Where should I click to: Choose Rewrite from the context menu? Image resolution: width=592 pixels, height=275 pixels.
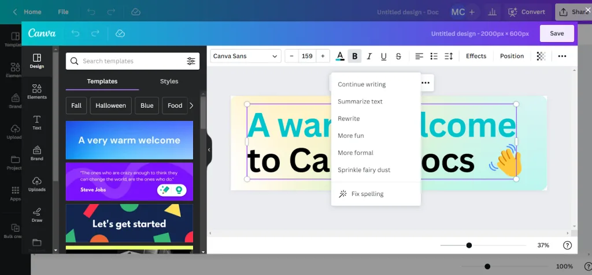(349, 119)
